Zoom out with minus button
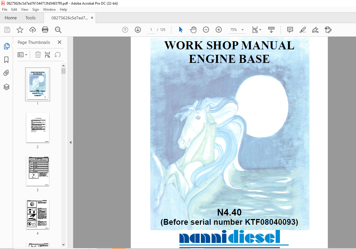 [x=206, y=30]
